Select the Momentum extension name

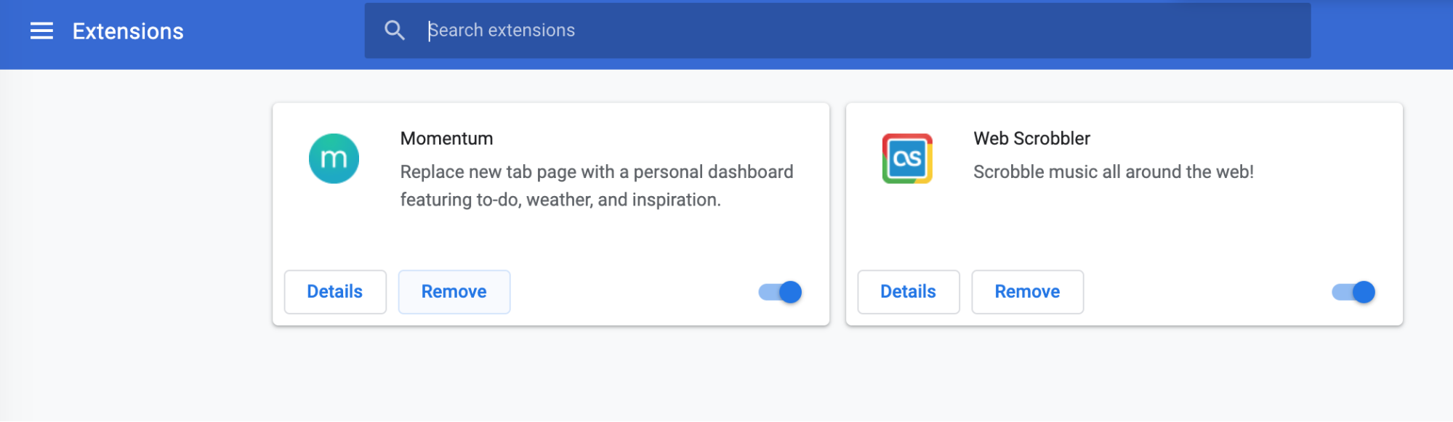(x=447, y=138)
